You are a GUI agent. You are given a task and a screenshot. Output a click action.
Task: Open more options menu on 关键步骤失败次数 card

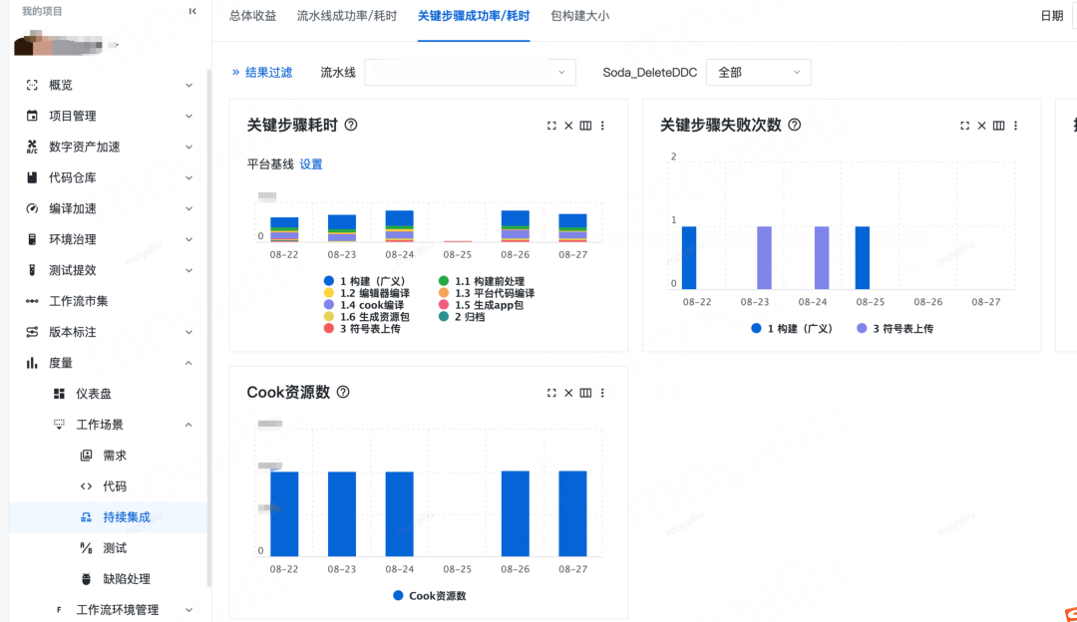[x=1015, y=126]
